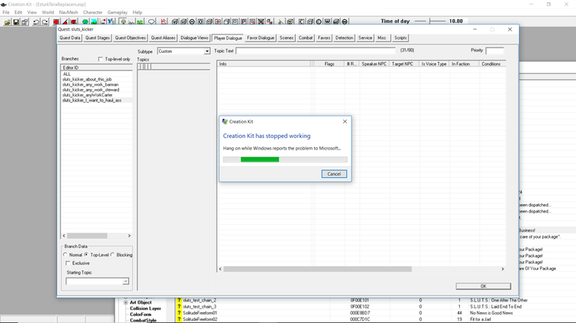Image resolution: width=576 pixels, height=323 pixels.
Task: Open the File menu
Action: click(6, 12)
